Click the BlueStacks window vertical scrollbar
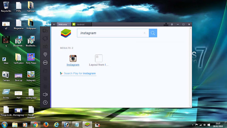The height and width of the screenshot is (128, 227). click(190, 67)
